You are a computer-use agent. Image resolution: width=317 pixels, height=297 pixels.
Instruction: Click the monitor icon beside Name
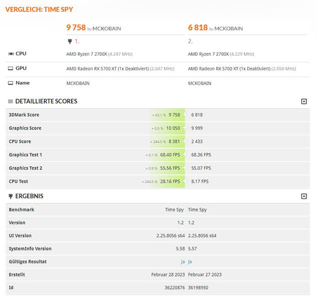point(11,83)
